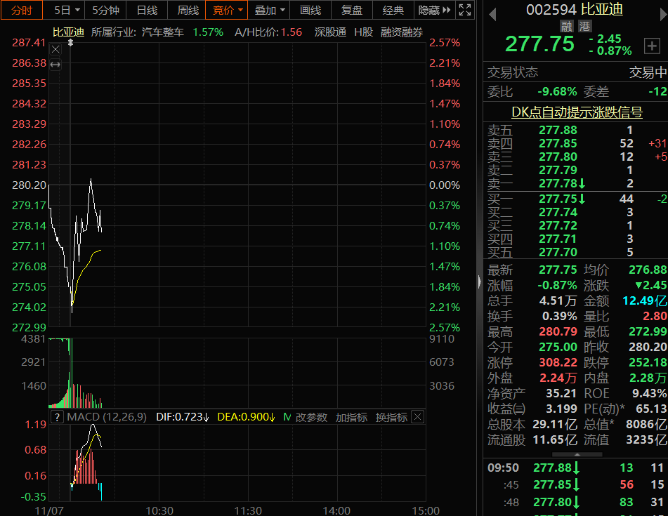
Task: Expand the quote details panel handle
Action: 577,454
